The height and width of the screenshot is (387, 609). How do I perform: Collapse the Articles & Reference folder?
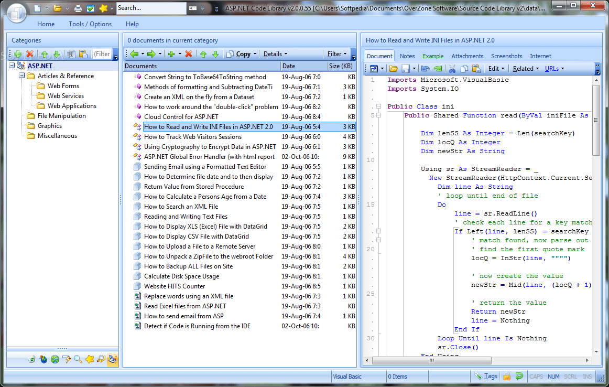tap(22, 76)
